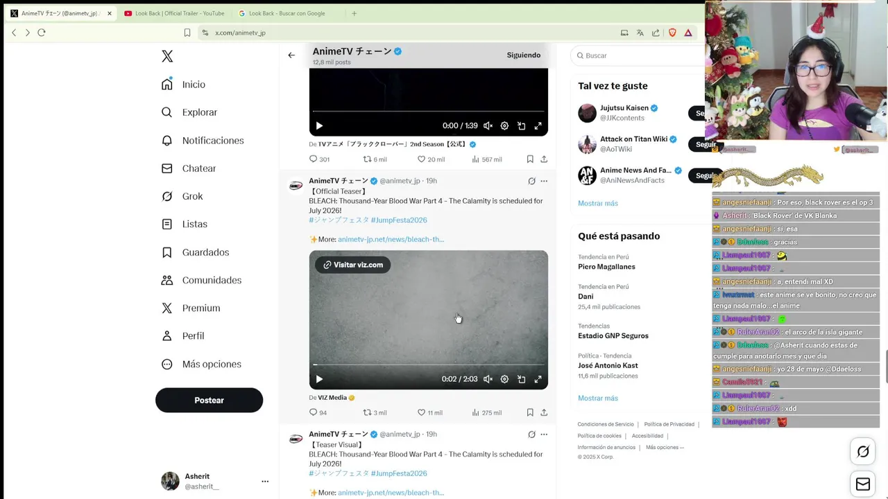Share the BLEACH Official Teaser post
Image resolution: width=888 pixels, height=499 pixels.
(544, 412)
